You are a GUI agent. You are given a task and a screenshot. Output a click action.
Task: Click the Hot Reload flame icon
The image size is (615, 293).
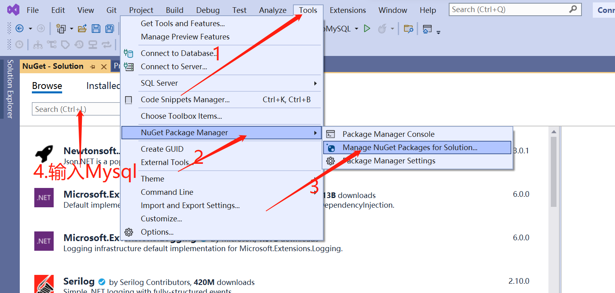pyautogui.click(x=382, y=29)
